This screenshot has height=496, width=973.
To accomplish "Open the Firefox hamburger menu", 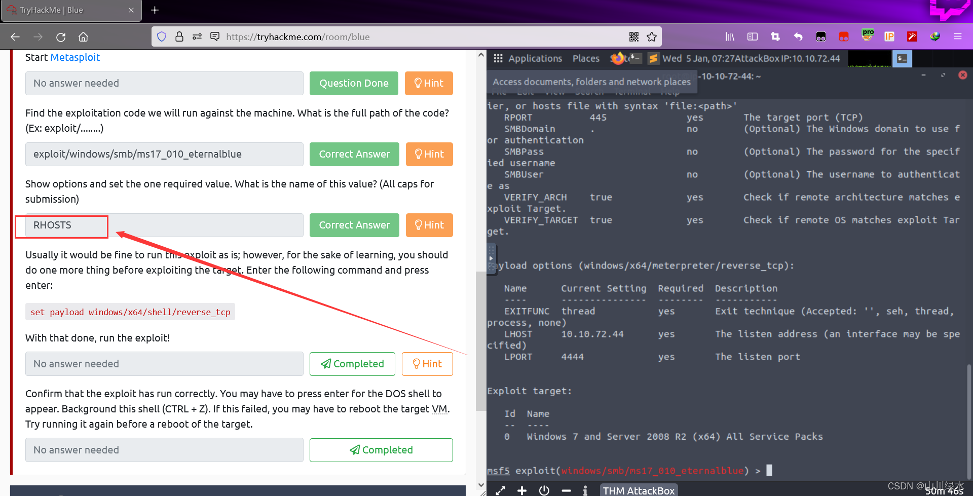I will (x=958, y=37).
